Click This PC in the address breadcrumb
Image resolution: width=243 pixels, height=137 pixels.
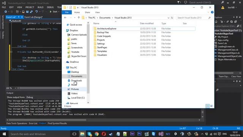click(92, 18)
